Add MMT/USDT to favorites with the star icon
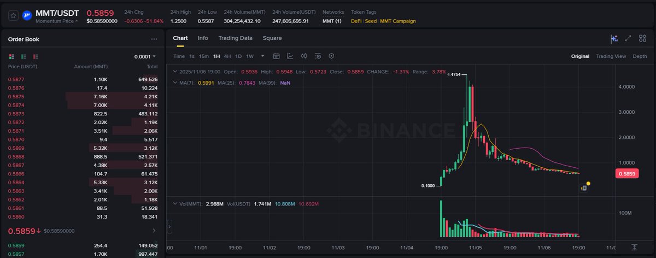Image resolution: width=656 pixels, height=258 pixels. (13, 16)
